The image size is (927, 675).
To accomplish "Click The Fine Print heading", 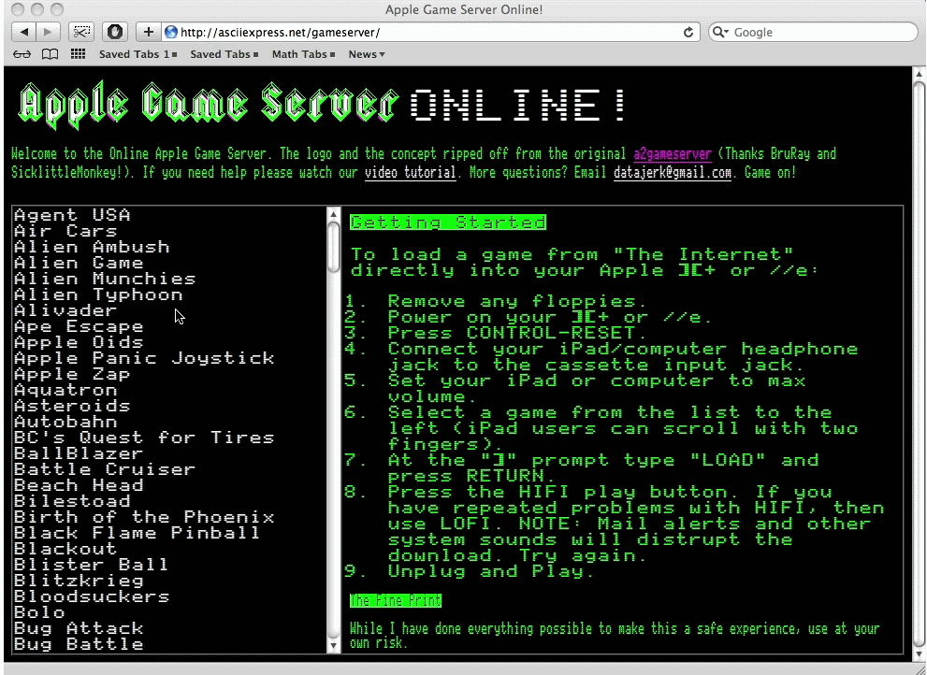I will (396, 601).
